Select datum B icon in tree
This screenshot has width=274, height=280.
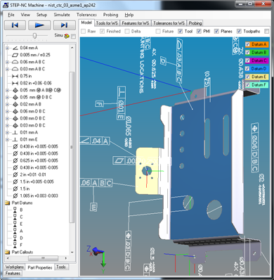pyautogui.click(x=15, y=210)
